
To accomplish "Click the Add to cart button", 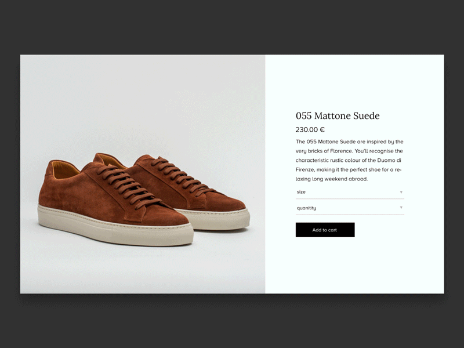I will (x=325, y=230).
